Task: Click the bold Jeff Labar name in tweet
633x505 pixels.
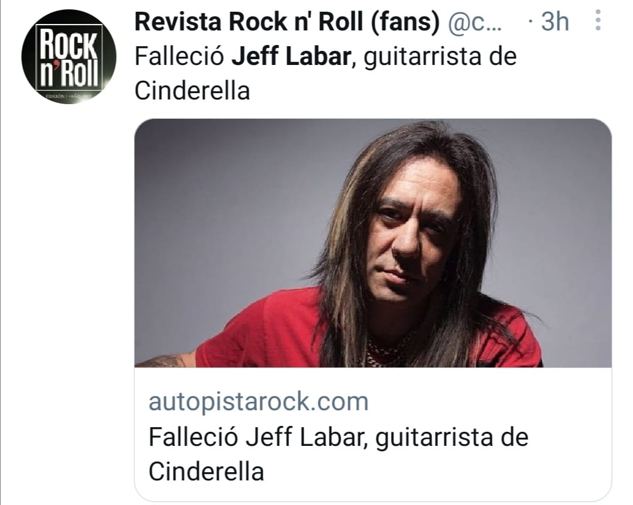Action: [291, 56]
